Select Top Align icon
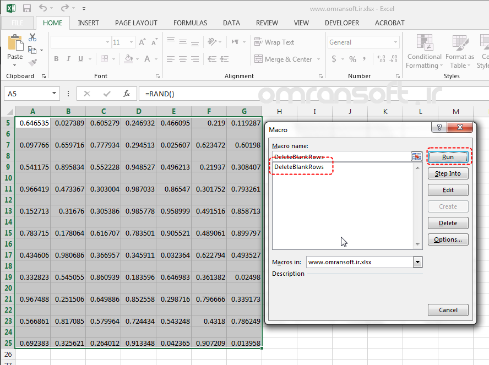The image size is (489, 365). point(171,41)
